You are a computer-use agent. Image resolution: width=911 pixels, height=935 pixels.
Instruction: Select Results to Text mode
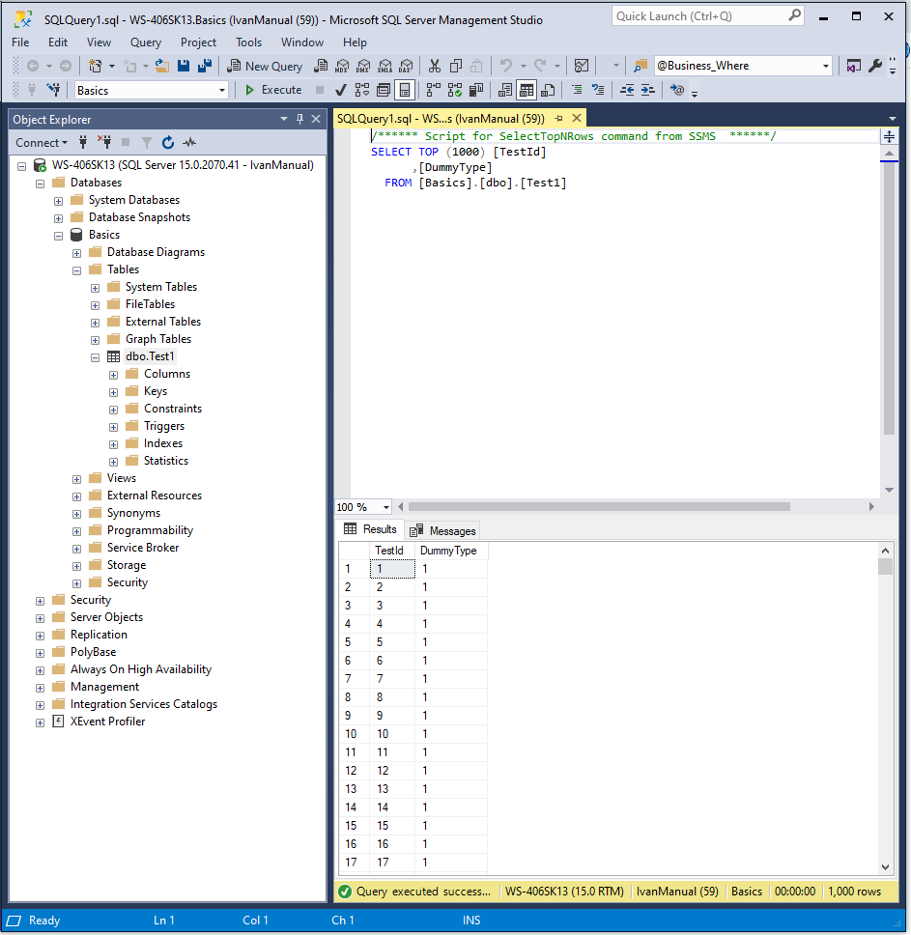[505, 90]
